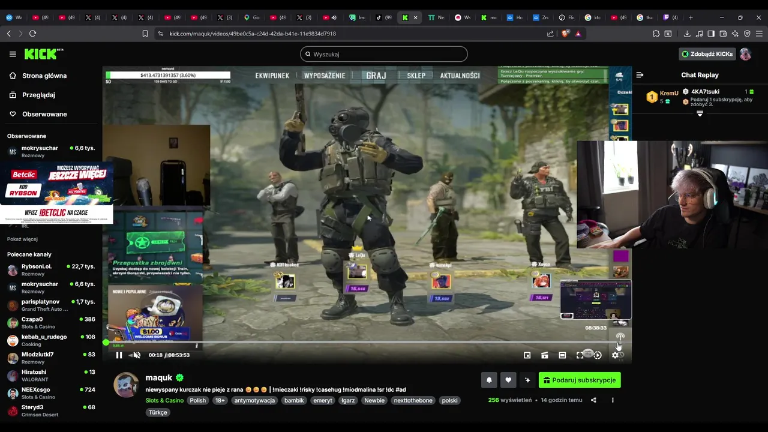Open Steryd3 channel
This screenshot has width=768, height=432.
click(51, 410)
